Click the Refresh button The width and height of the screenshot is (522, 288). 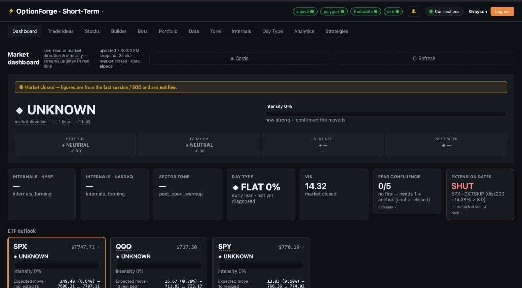pyautogui.click(x=424, y=58)
